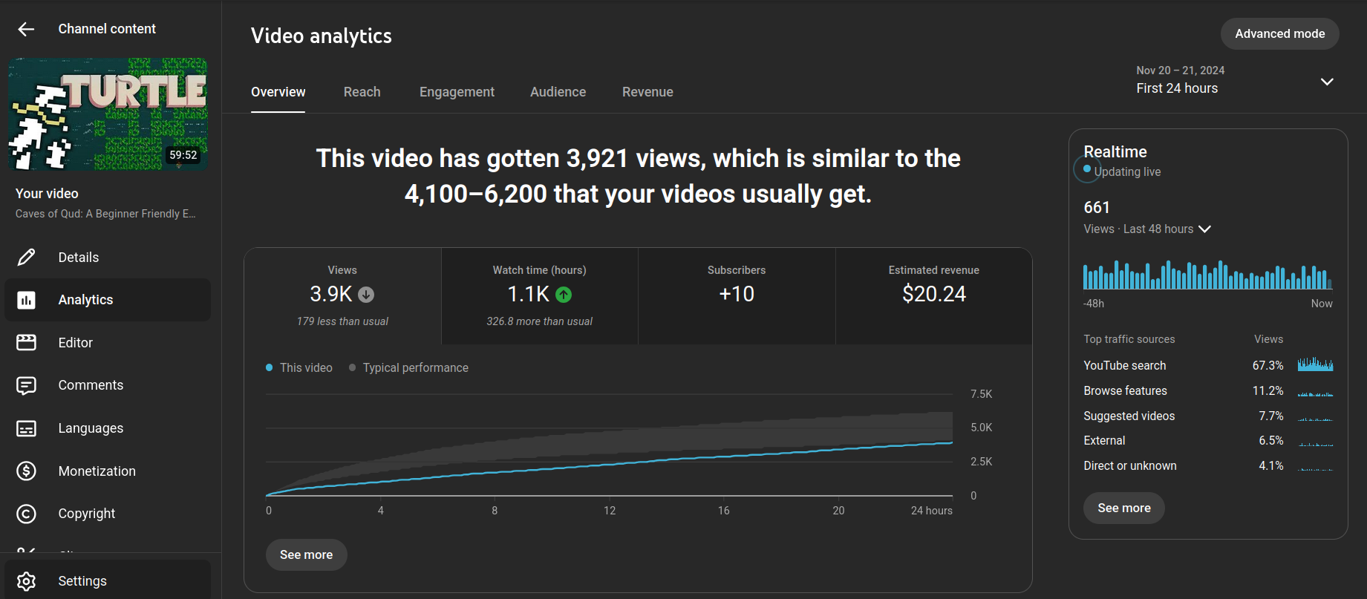Open the Turtle video thumbnail
Image resolution: width=1367 pixels, height=599 pixels.
tap(108, 114)
